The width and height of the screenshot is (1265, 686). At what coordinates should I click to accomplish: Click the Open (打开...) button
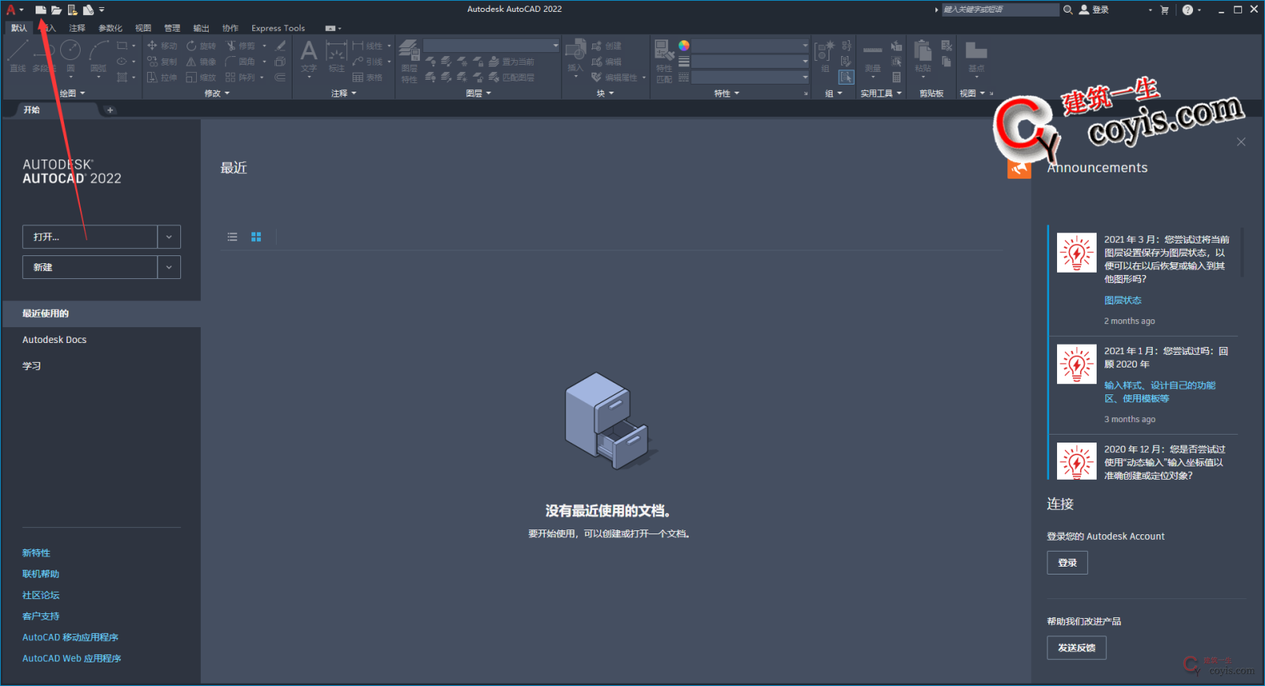(90, 237)
